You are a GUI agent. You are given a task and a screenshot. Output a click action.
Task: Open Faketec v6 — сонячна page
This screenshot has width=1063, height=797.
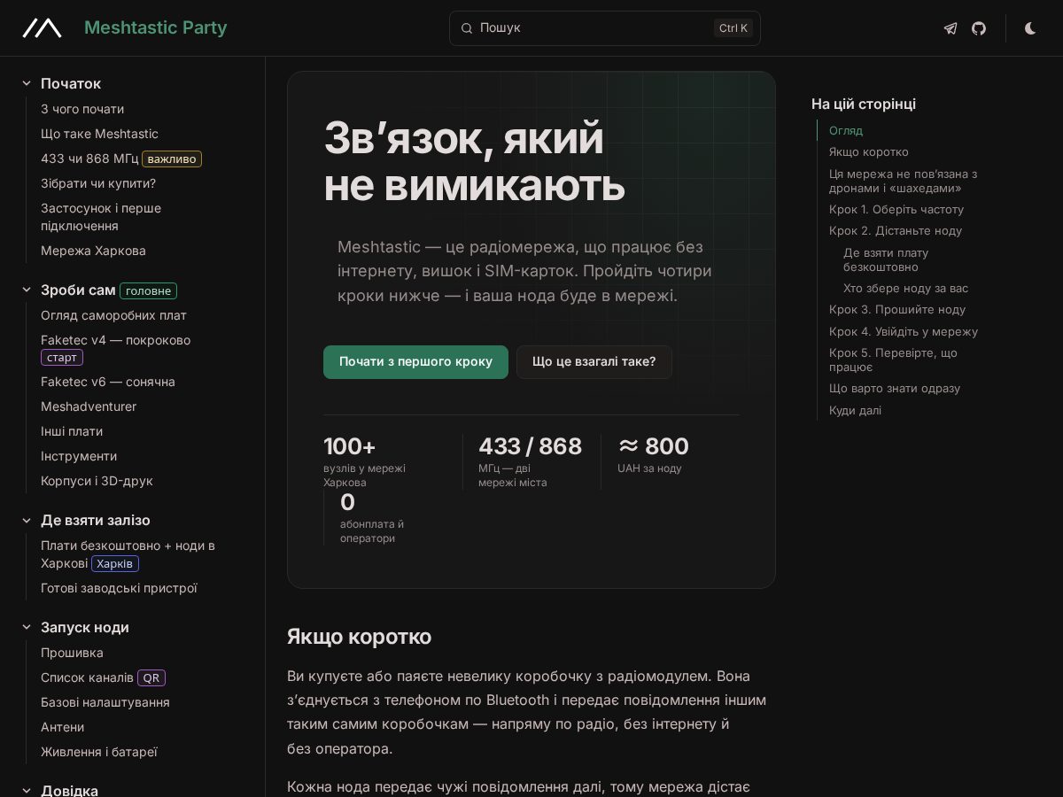pos(108,382)
